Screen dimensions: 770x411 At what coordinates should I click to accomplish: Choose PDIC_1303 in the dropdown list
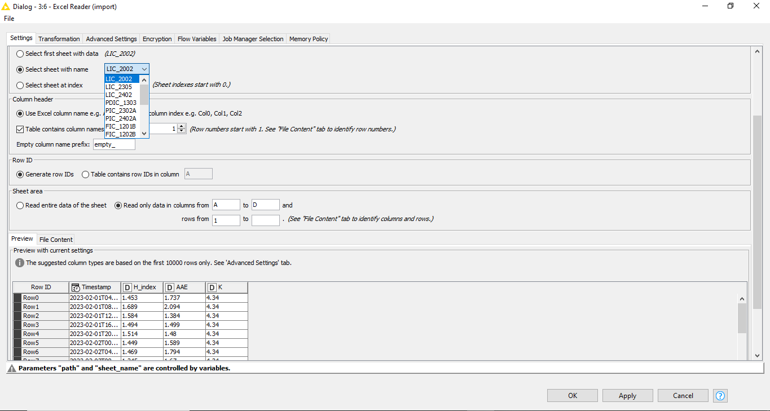pos(121,103)
